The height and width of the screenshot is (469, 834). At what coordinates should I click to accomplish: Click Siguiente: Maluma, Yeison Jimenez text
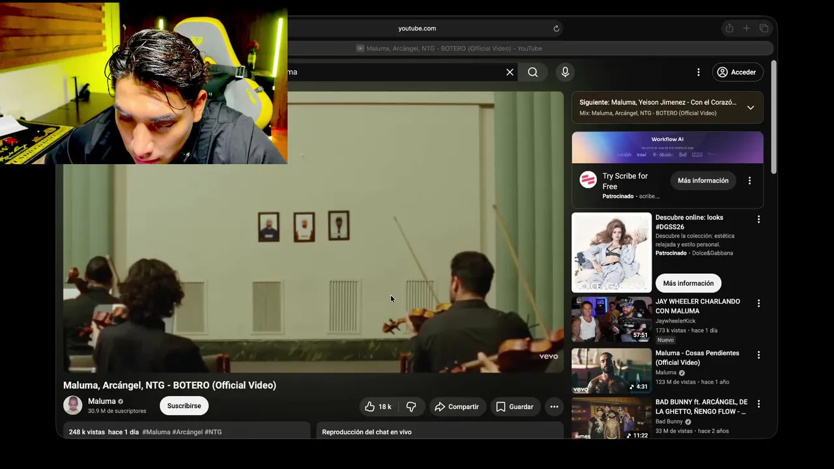click(658, 102)
